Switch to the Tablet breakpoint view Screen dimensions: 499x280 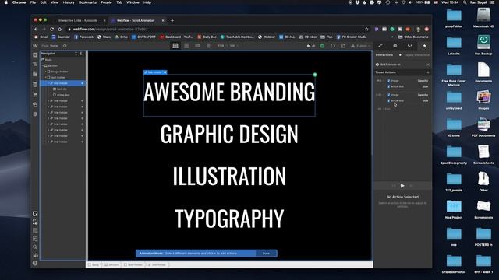tap(186, 46)
